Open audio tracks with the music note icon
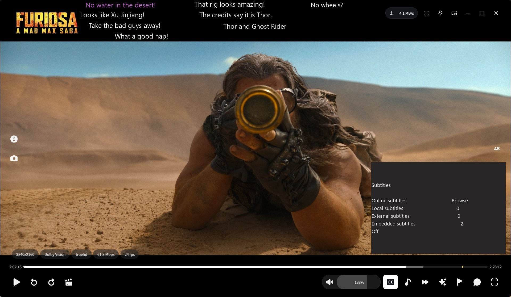This screenshot has width=511, height=297. [408, 282]
